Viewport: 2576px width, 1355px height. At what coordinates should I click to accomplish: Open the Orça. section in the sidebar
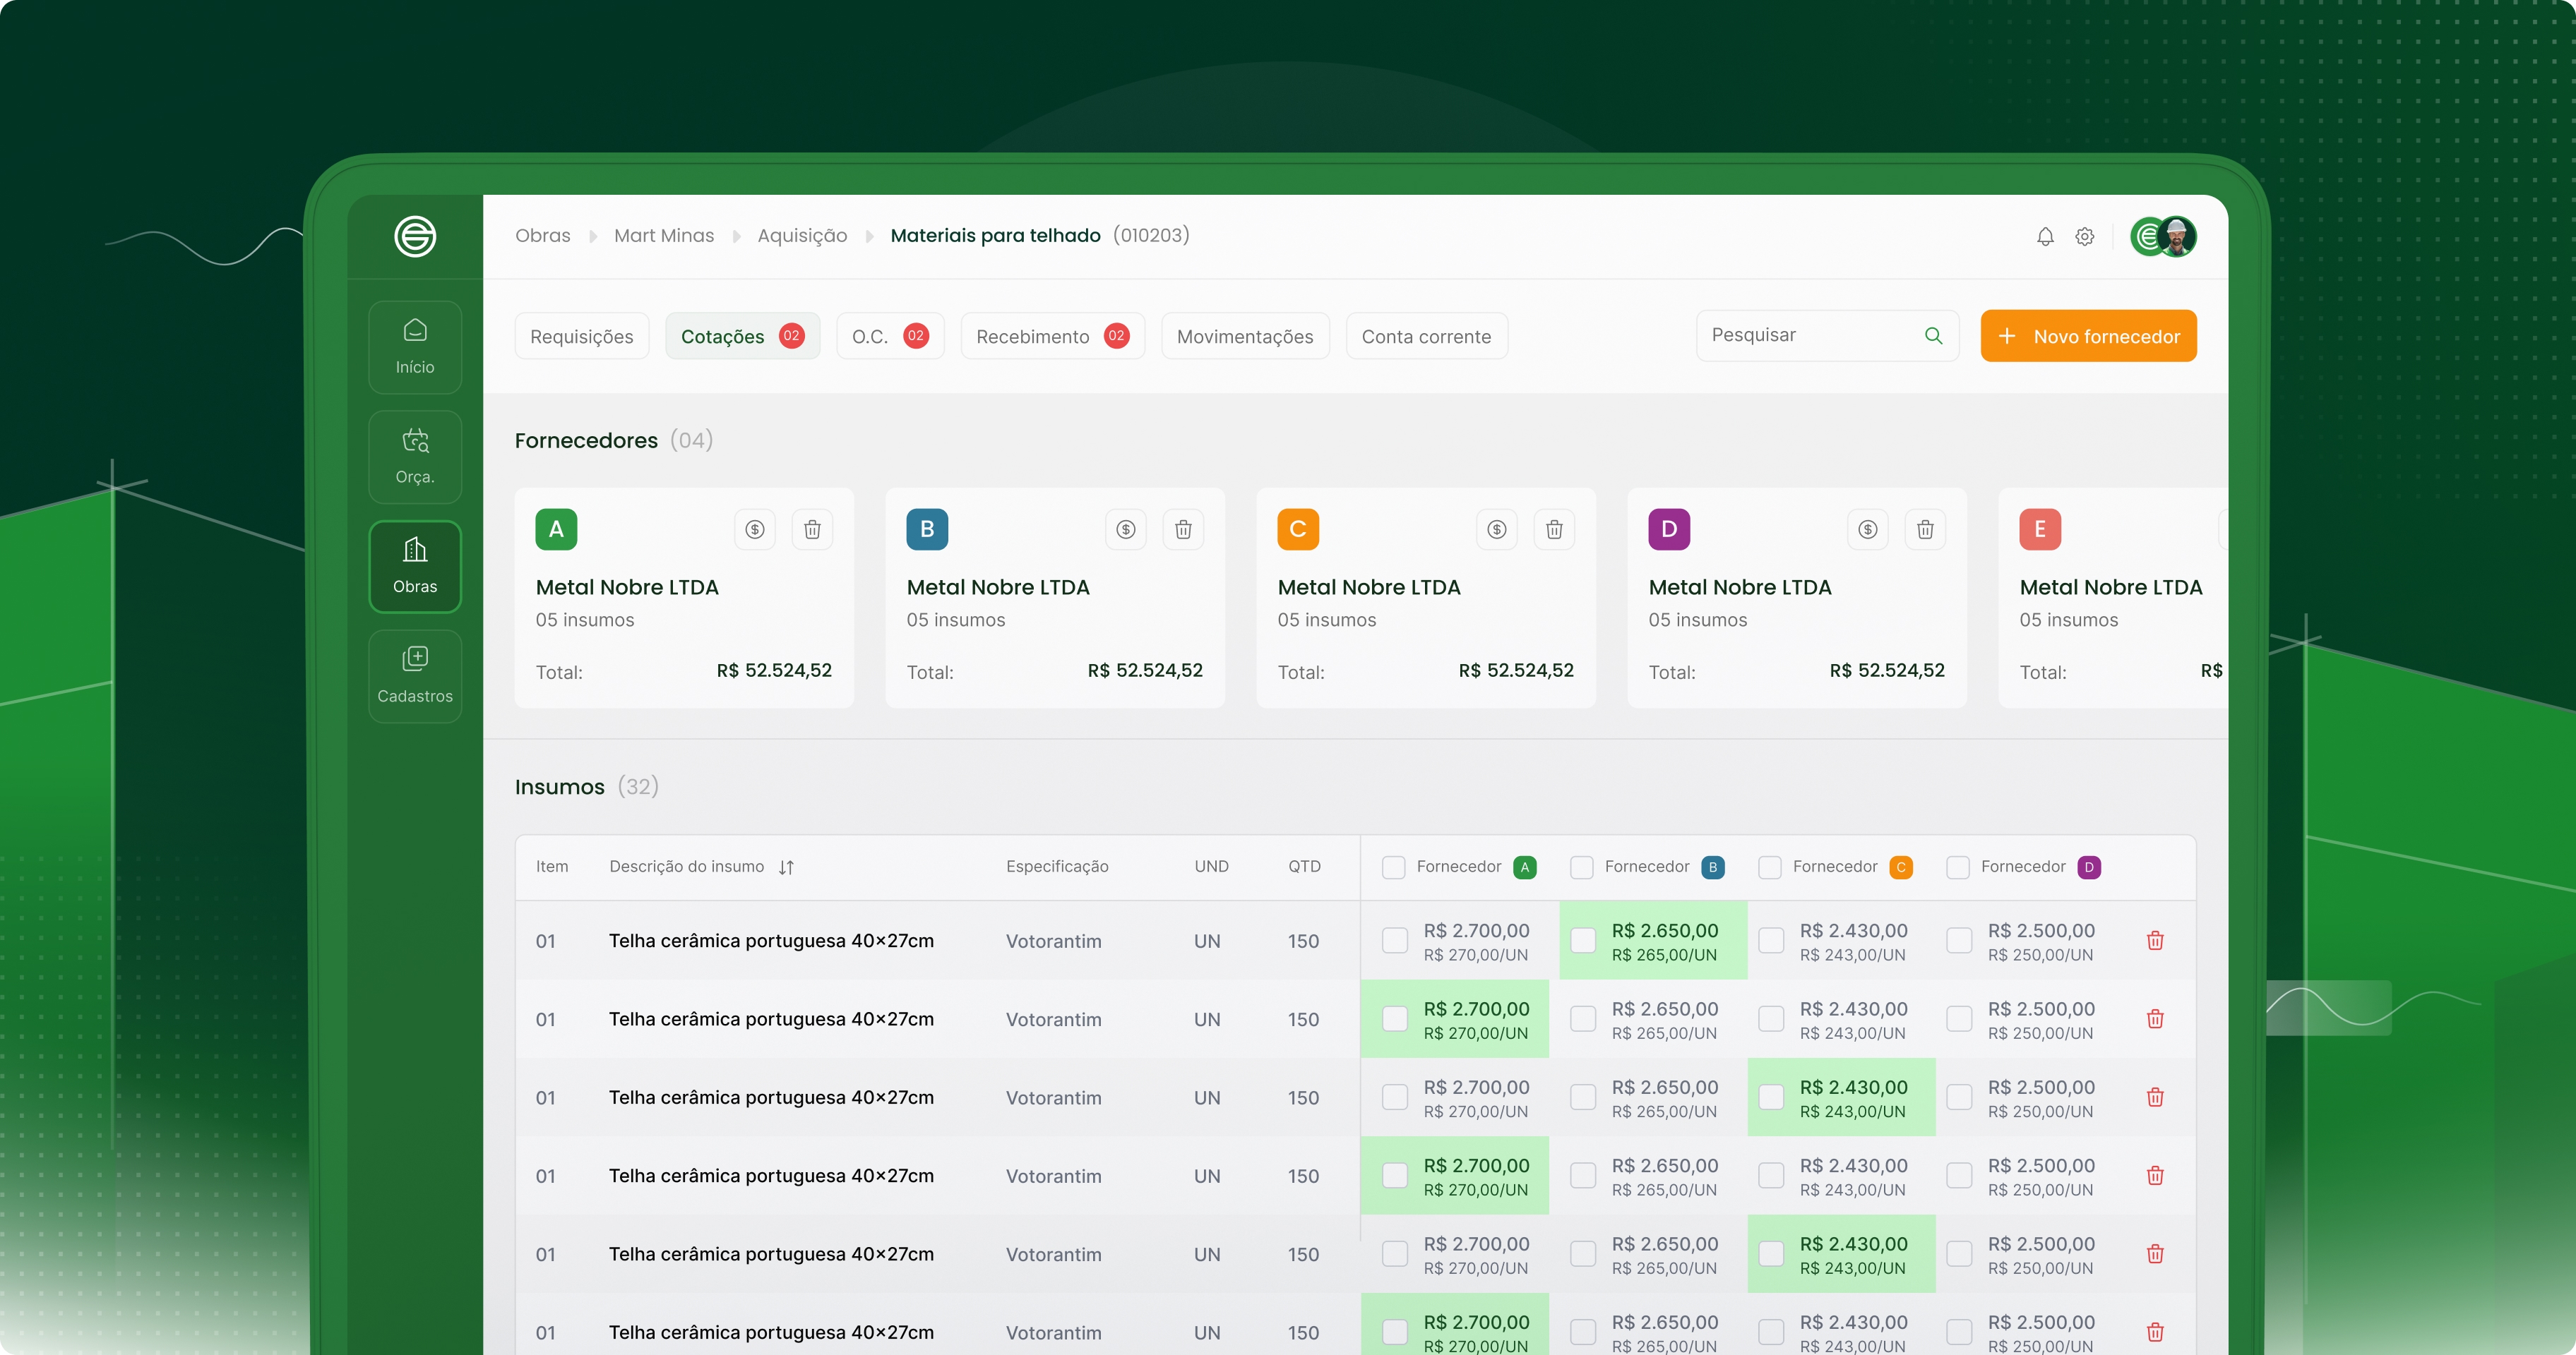coord(415,457)
